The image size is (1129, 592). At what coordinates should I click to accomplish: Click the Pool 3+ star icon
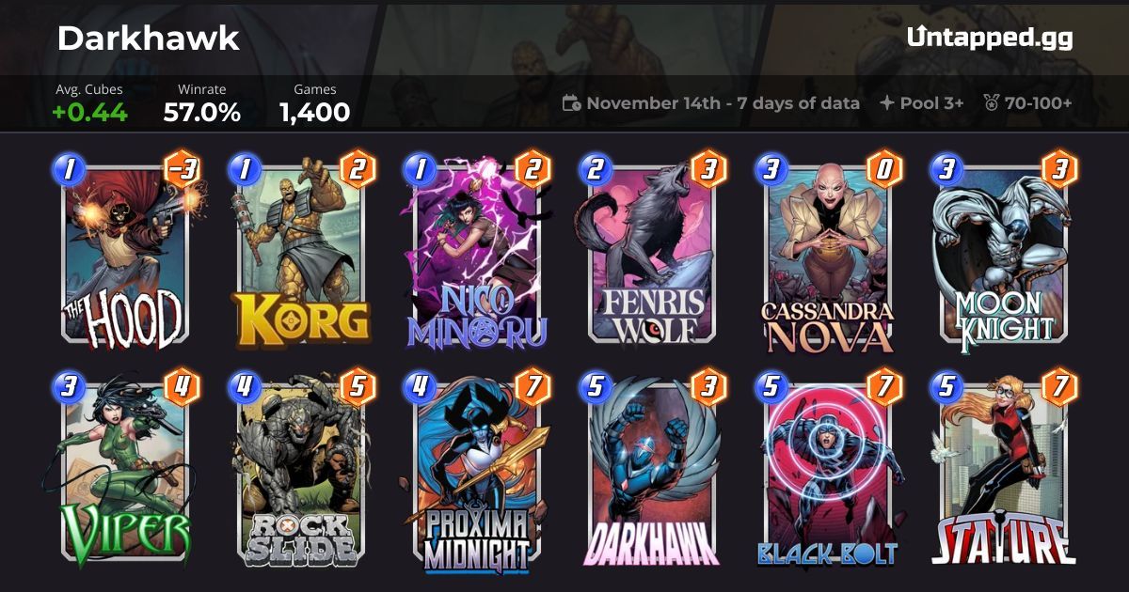pos(886,103)
